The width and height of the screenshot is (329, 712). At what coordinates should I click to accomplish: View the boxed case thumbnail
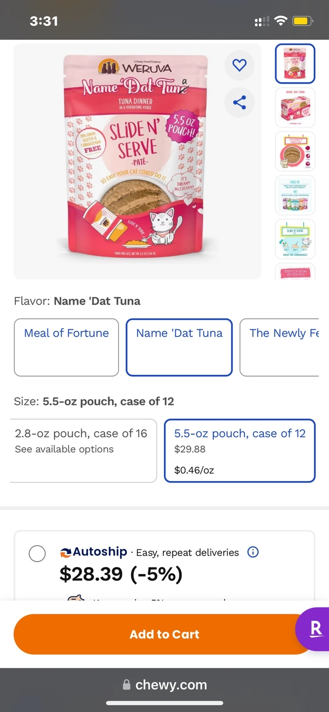[x=295, y=107]
